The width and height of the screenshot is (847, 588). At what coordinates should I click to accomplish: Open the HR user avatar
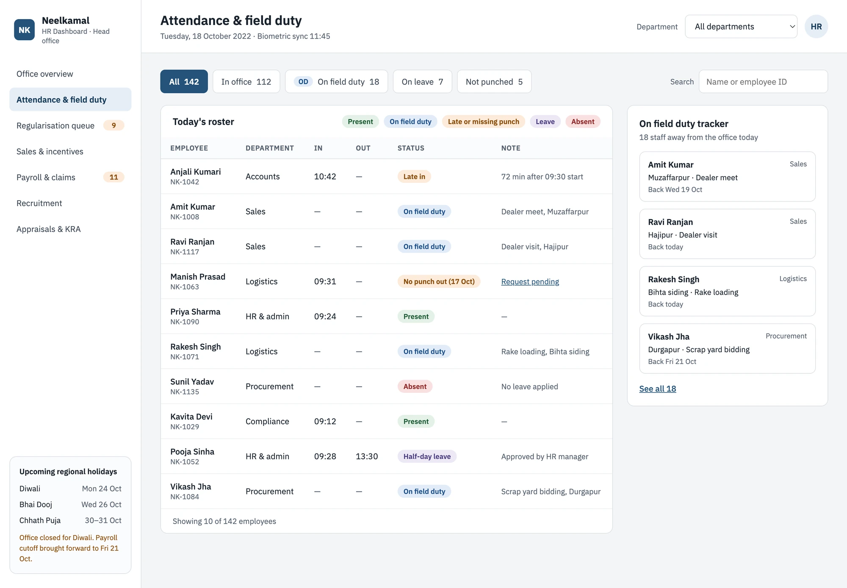(816, 27)
